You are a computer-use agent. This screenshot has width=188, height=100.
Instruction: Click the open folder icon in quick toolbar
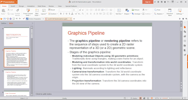click(1, 19)
